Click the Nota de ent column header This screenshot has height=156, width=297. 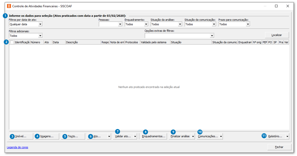(x=117, y=42)
